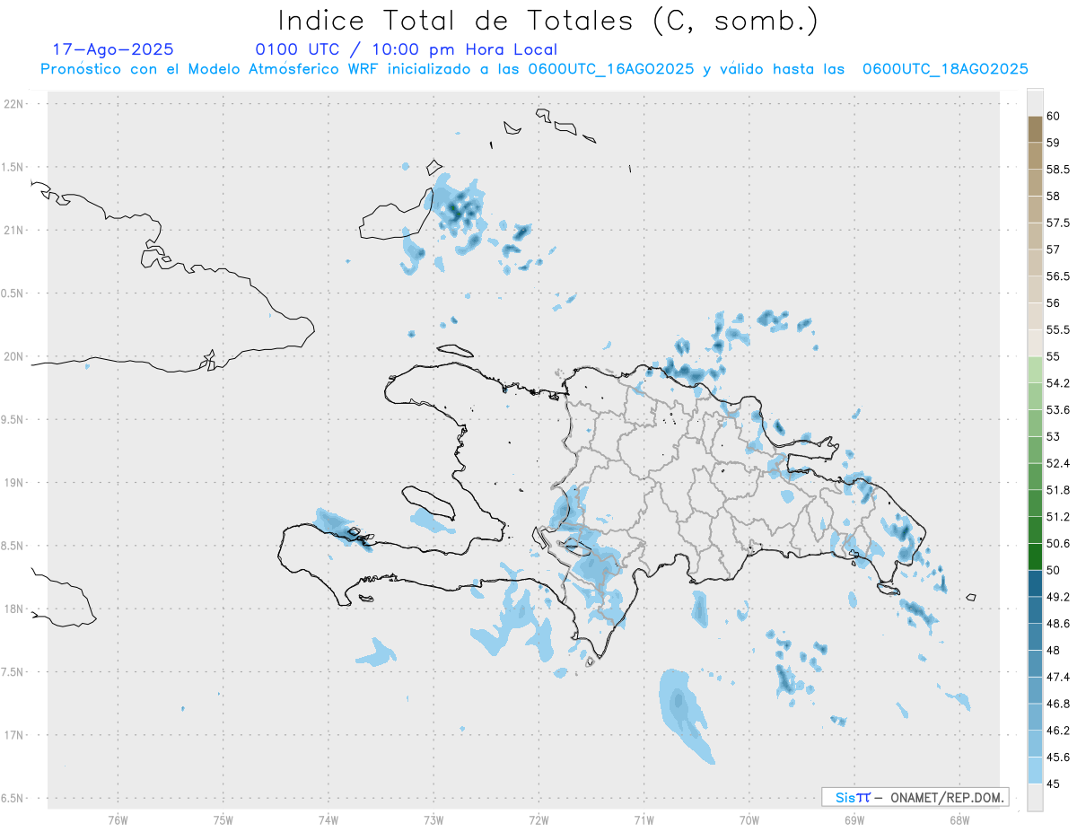
Task: Click the colorbar value '45.6'
Action: tap(1058, 758)
